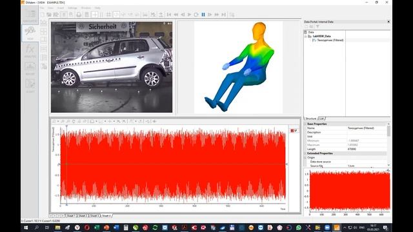Open the Insert menu
This screenshot has height=232, width=413.
(61, 8)
